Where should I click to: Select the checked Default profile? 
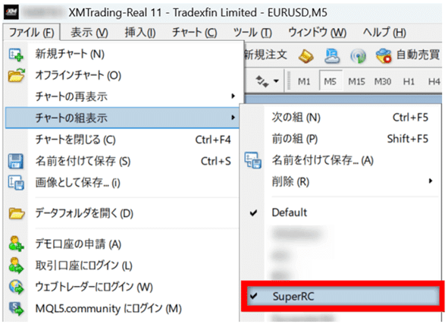point(340,212)
